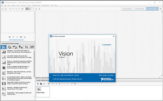This screenshot has width=163, height=101.
Task: Click the Open Script folder icon
Action: click(41, 84)
